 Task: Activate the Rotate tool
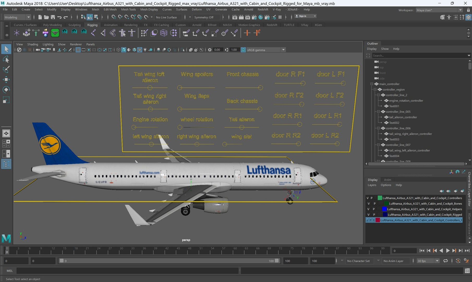[x=6, y=90]
